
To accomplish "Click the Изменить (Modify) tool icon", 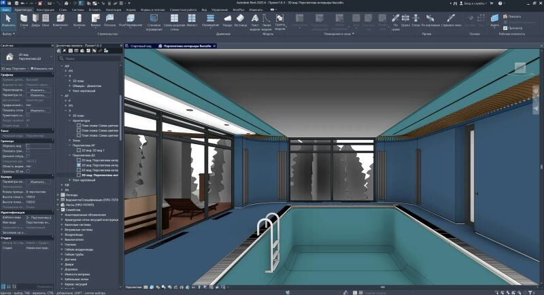I will coord(8,19).
